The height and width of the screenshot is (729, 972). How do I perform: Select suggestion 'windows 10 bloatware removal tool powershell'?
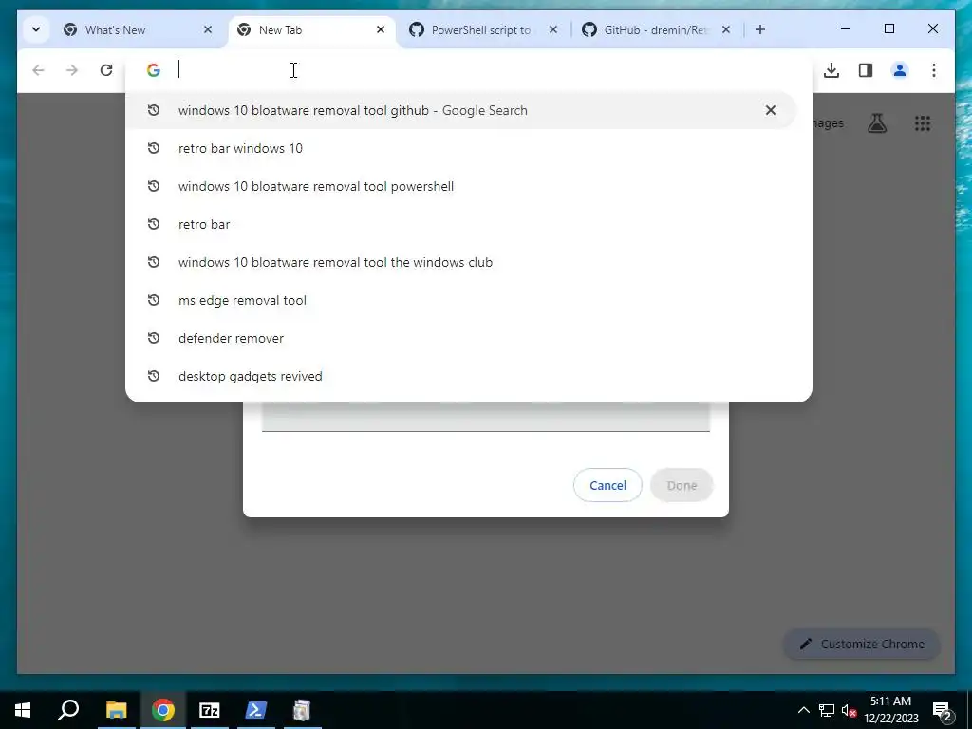[x=460, y=186]
